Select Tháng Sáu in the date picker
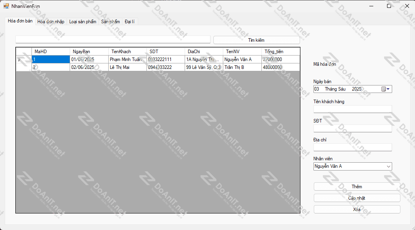The height and width of the screenshot is (230, 415). (x=335, y=89)
